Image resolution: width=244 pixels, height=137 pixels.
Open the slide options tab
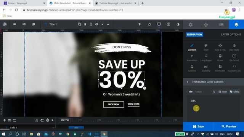[x=221, y=24]
